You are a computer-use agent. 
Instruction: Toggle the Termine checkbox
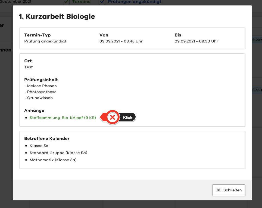(x=66, y=2)
